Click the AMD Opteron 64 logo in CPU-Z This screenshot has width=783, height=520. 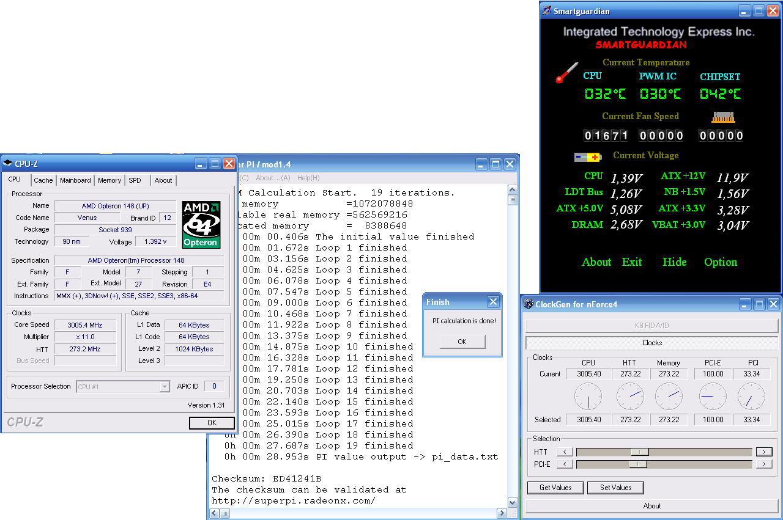click(201, 225)
